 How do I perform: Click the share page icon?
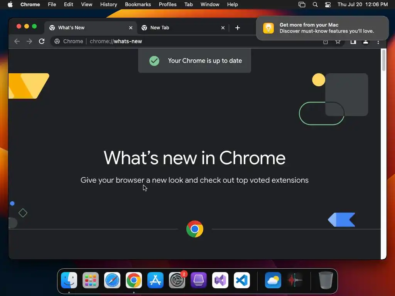326,42
